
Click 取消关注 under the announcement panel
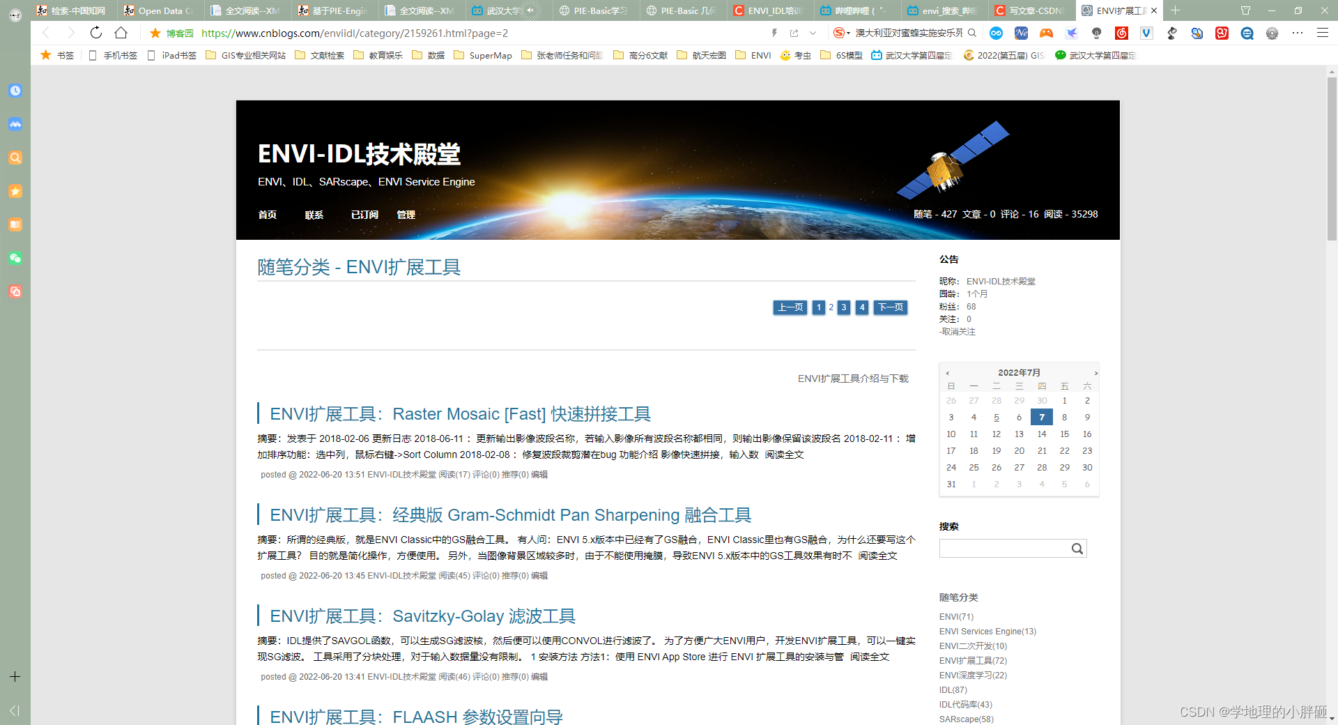(958, 332)
